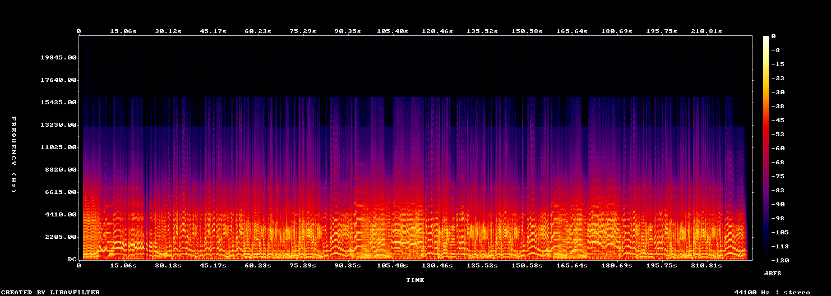Click 135.52s on the upper time axis

click(482, 31)
